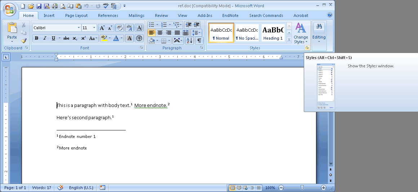Open Change Case (Aa) dropdown

[x=93, y=39]
